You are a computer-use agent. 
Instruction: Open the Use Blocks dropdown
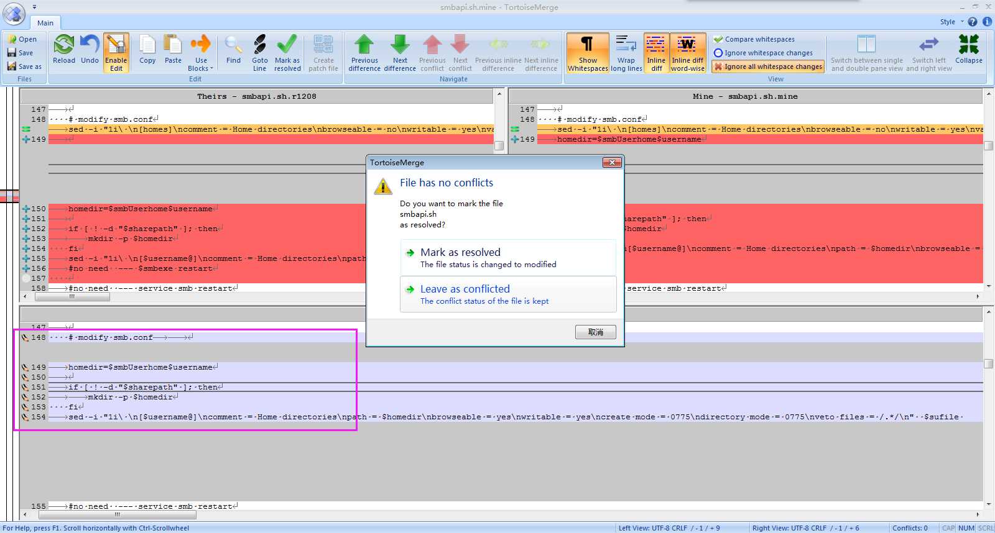(x=201, y=53)
